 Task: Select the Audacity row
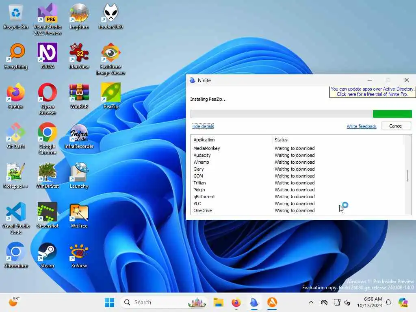coord(297,155)
